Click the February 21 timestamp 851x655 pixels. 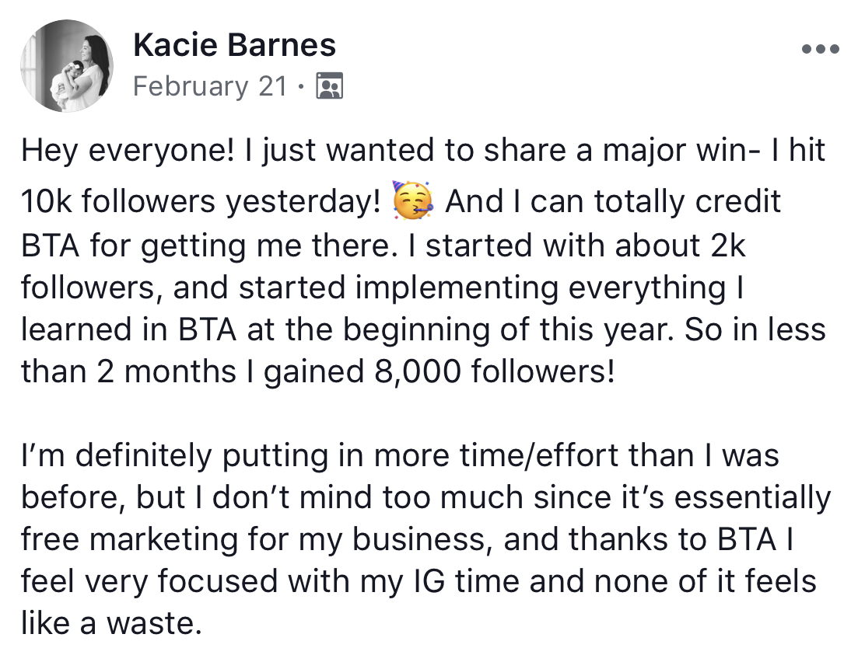point(210,86)
